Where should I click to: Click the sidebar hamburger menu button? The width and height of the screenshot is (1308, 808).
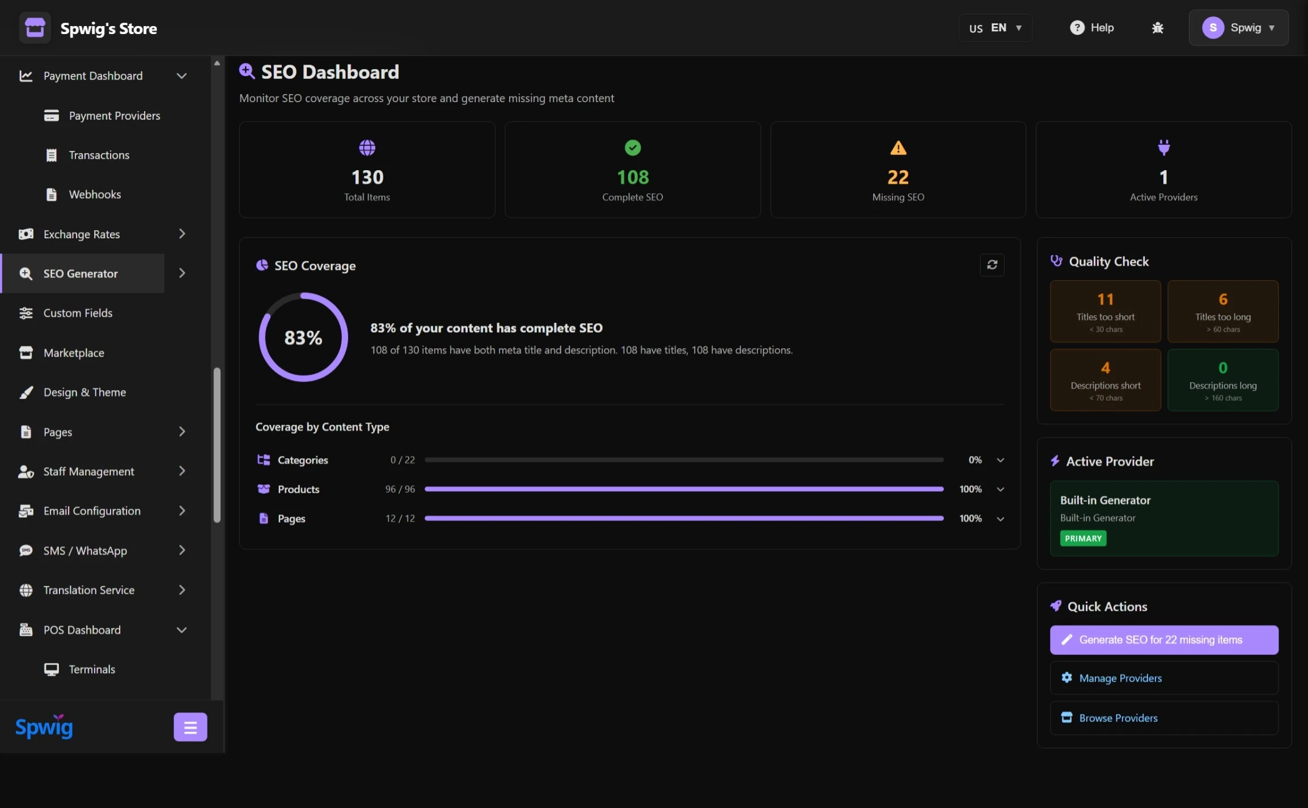tap(191, 727)
